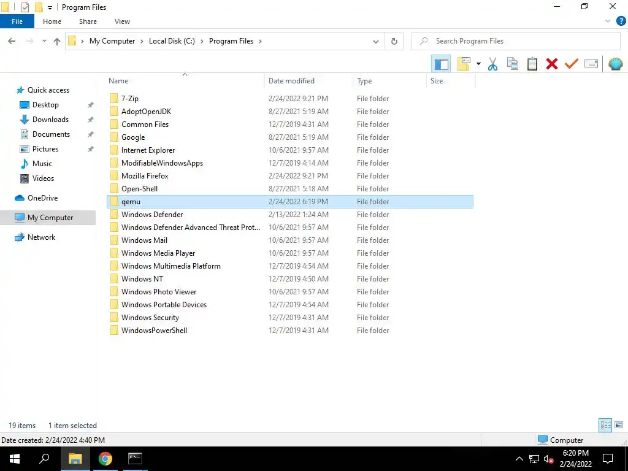This screenshot has width=628, height=471.
Task: Click the File Explorer taskbar icon
Action: click(75, 459)
